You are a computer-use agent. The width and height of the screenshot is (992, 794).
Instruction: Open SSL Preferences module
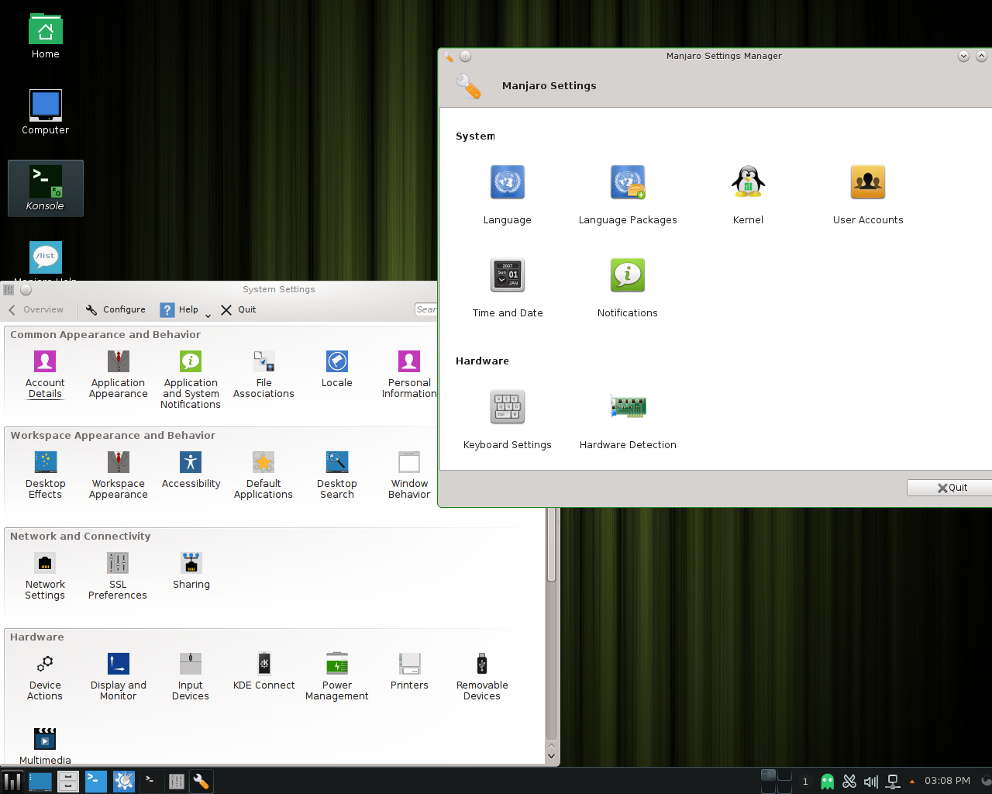point(118,576)
